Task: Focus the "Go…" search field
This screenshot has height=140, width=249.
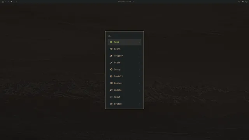Action: (x=124, y=36)
